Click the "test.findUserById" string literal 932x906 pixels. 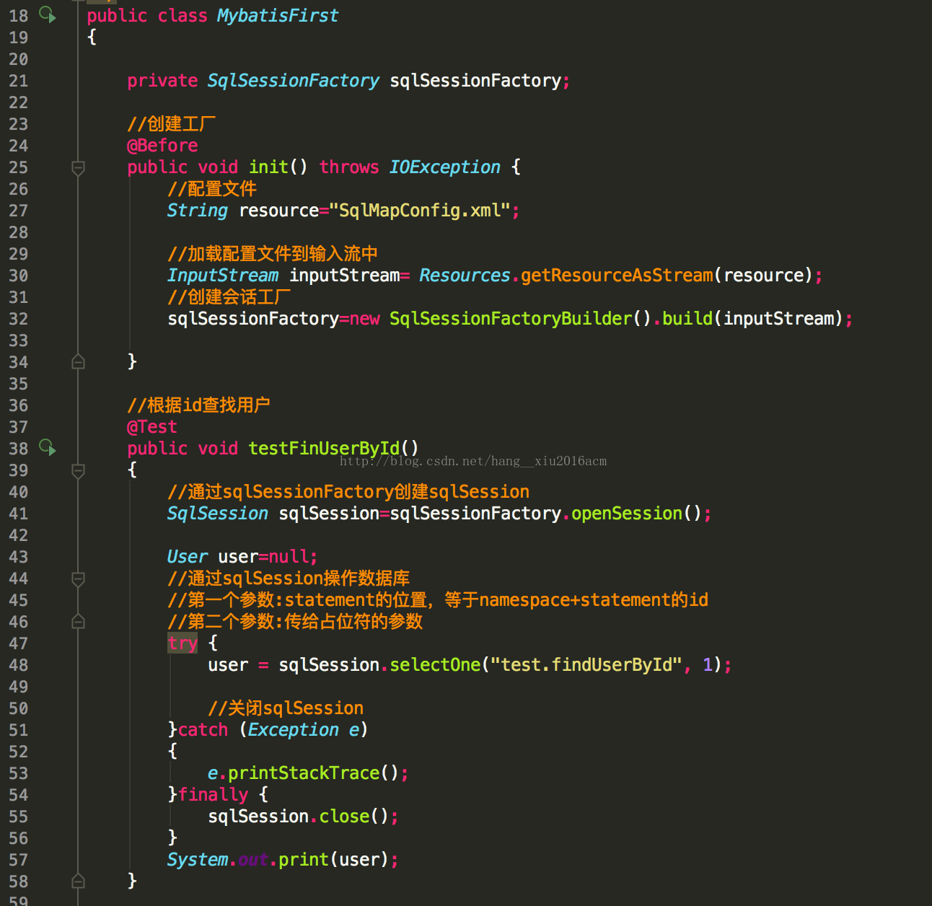(586, 665)
